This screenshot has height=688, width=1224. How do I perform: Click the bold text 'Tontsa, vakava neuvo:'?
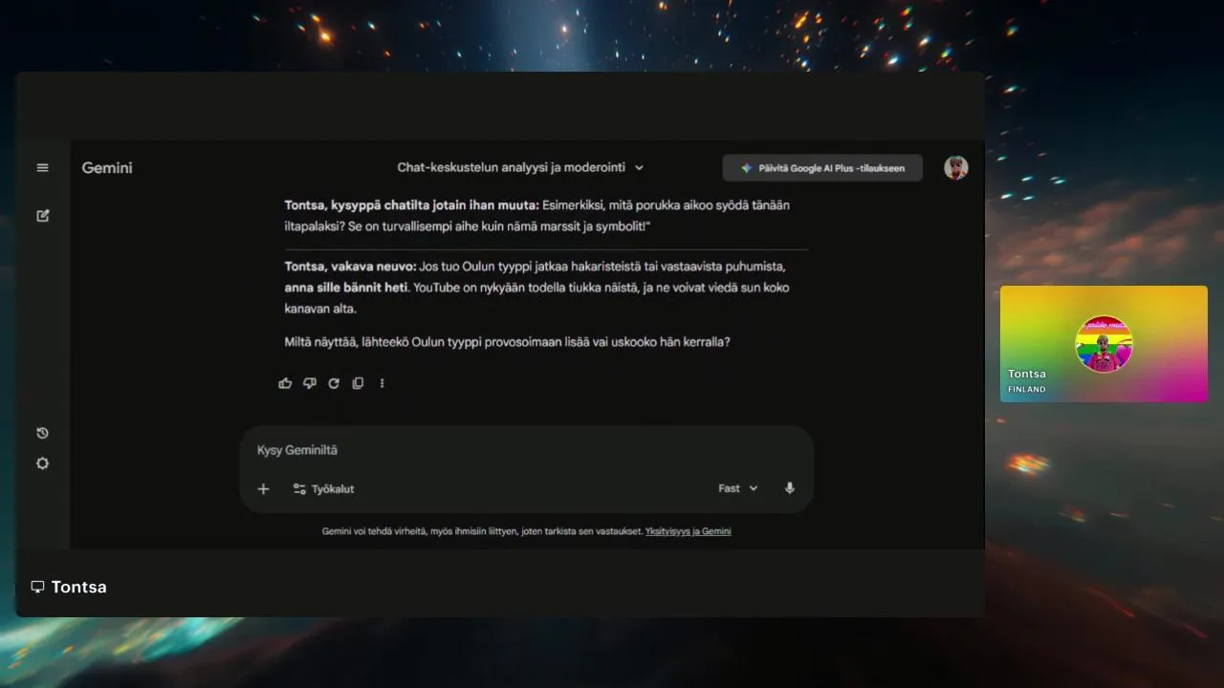(350, 266)
